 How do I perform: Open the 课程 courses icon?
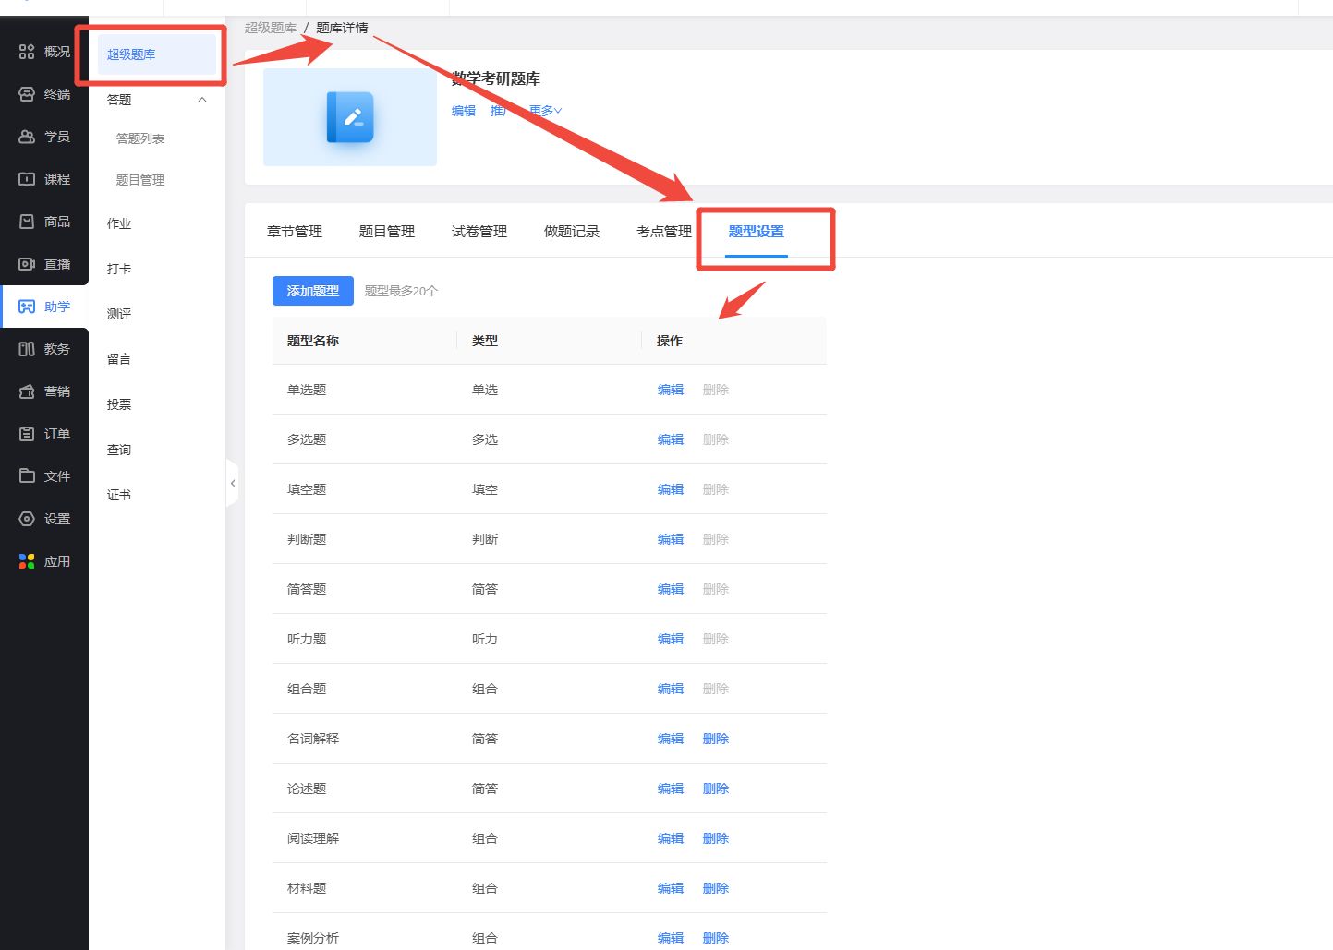pyautogui.click(x=27, y=179)
